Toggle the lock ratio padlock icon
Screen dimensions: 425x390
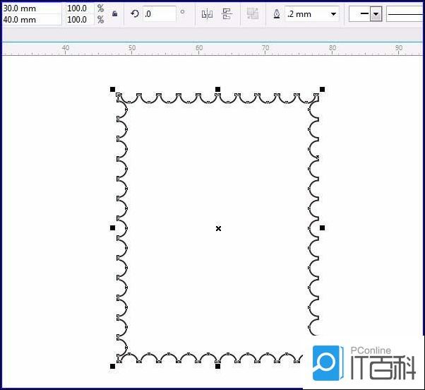[114, 13]
